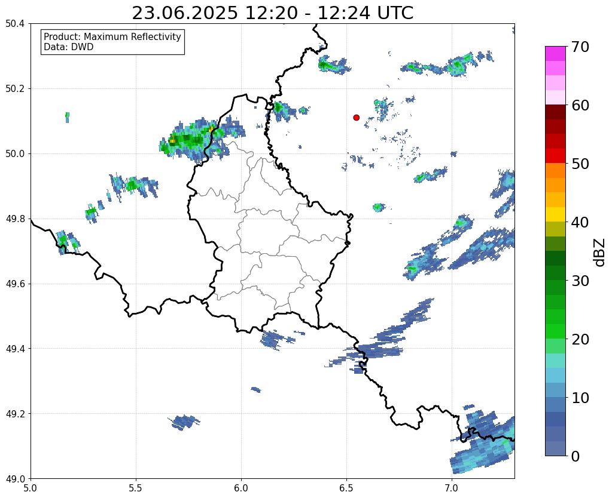Click the colorbar label '70'
Screen dimensions: 612x498
[580, 47]
